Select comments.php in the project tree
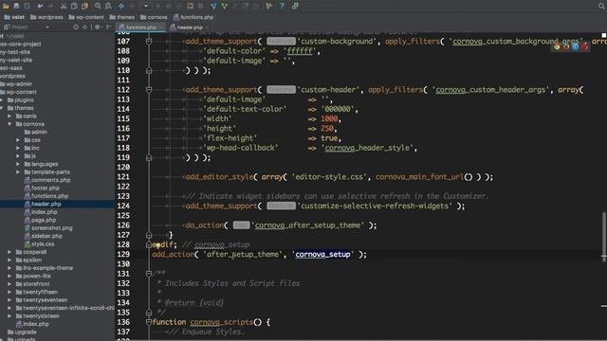This screenshot has height=341, width=607. coord(50,180)
